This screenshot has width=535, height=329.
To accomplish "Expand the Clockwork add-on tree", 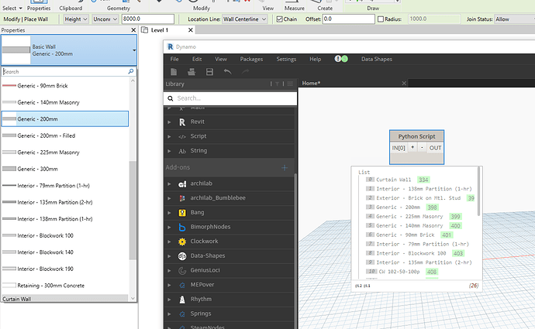I will 169,242.
